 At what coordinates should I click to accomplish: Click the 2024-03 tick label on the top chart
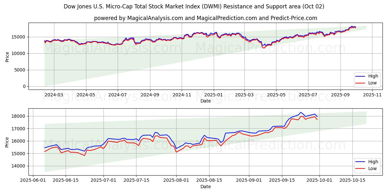(54, 95)
